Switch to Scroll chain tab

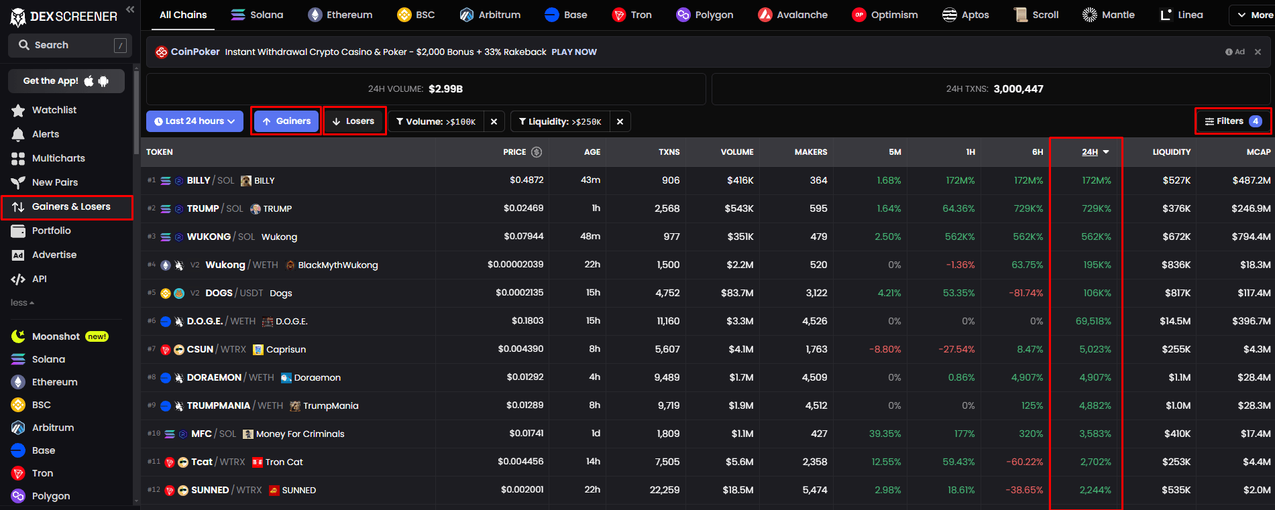pyautogui.click(x=1036, y=15)
